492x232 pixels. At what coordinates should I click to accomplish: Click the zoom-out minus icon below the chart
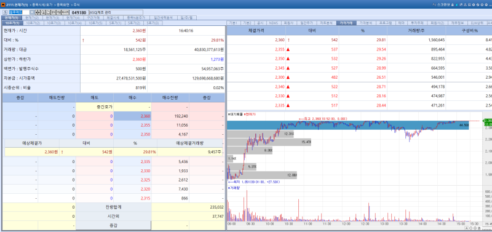tap(470, 228)
